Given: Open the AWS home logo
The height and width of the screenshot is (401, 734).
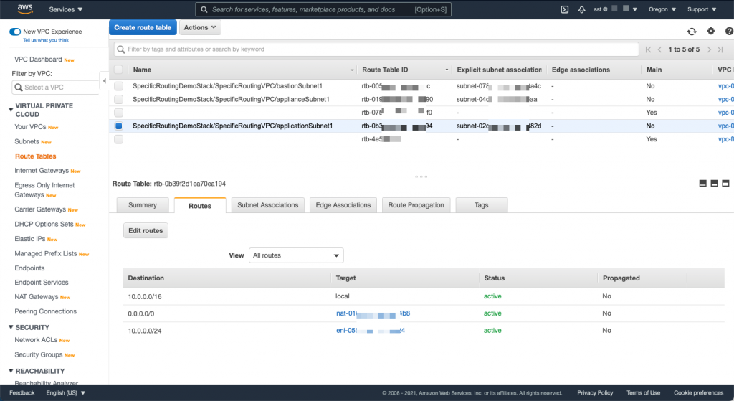Looking at the screenshot, I should [25, 9].
